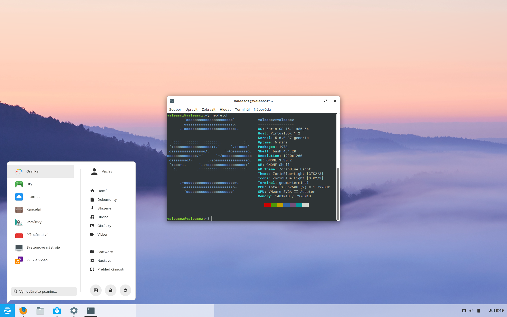Open the Příslušenství category

point(41,235)
